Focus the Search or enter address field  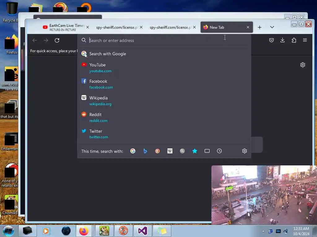tap(164, 40)
